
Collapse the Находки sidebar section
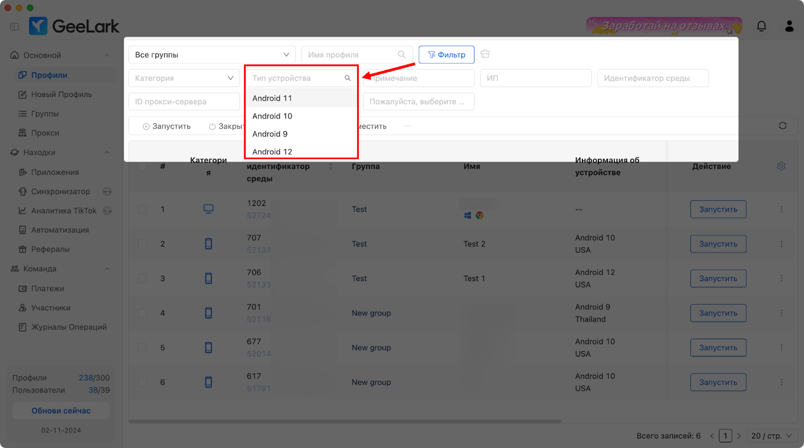(107, 153)
